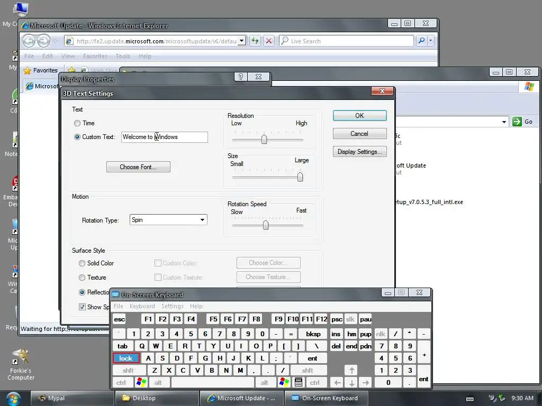Open the Help menu of On-Screen Keyboard
The width and height of the screenshot is (542, 406).
tap(196, 306)
